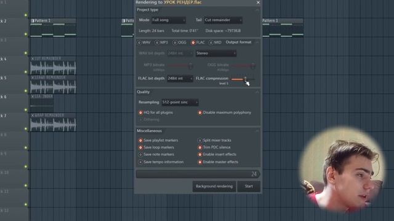Mute playlist track 5 via green LED
The height and width of the screenshot is (221, 394).
point(26,91)
